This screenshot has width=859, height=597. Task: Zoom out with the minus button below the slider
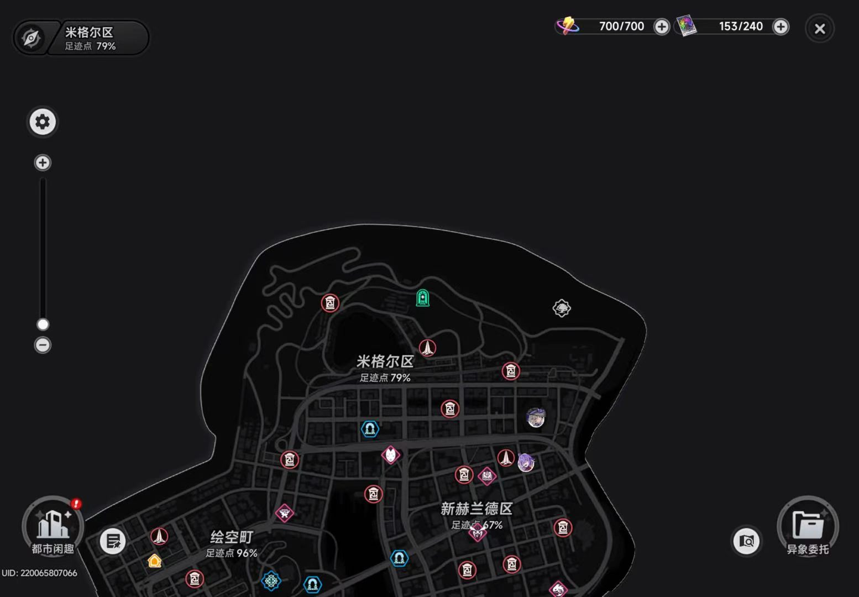click(x=43, y=345)
